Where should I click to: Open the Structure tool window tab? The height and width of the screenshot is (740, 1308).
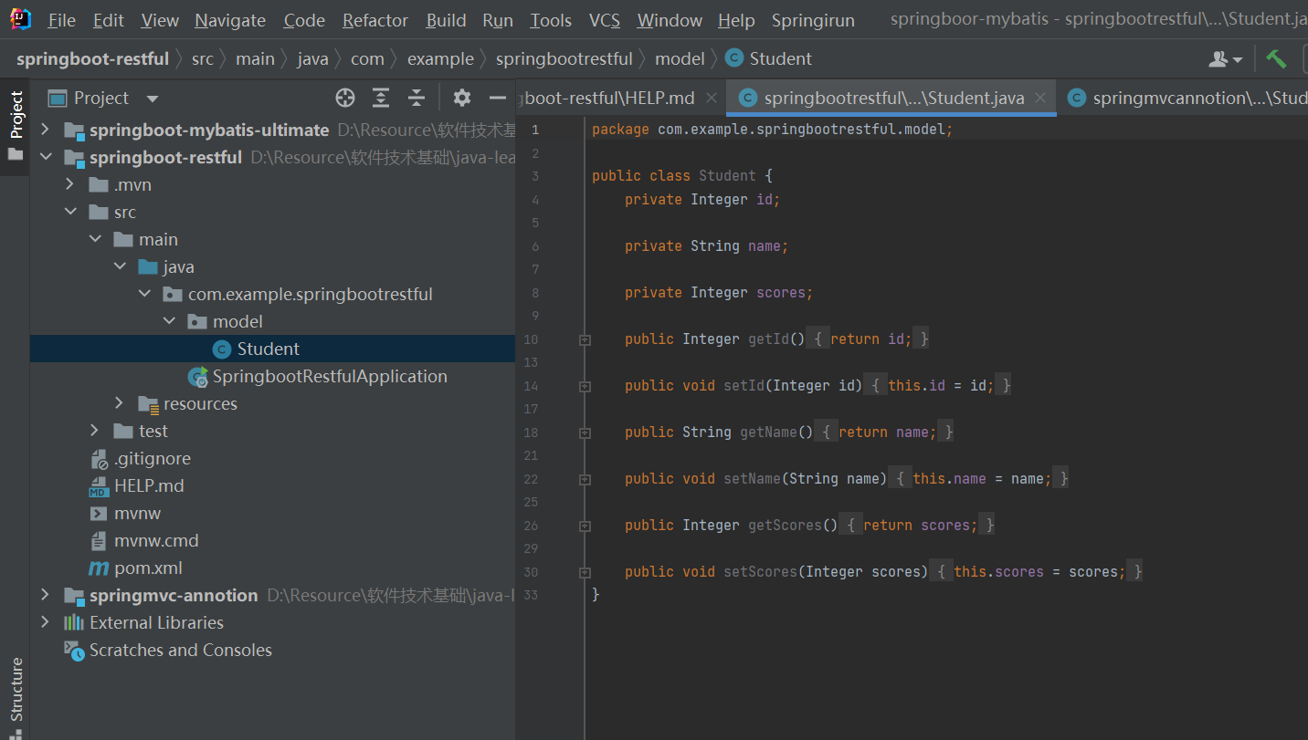(x=16, y=697)
